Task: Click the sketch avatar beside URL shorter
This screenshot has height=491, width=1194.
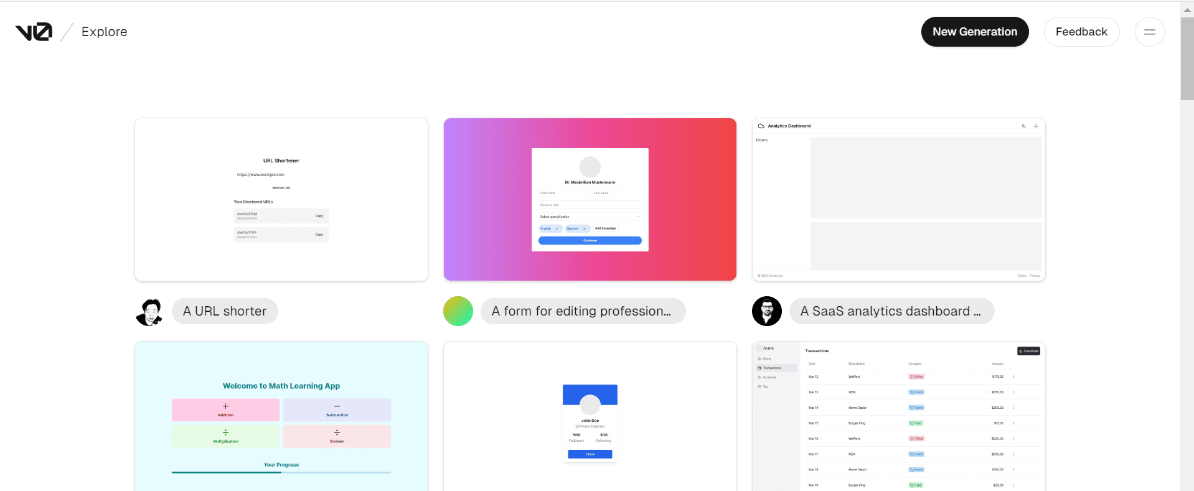Action: point(149,311)
